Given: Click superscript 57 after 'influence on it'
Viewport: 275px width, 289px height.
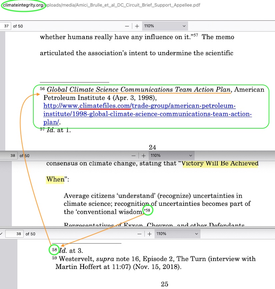Looking at the screenshot, I should [196, 35].
